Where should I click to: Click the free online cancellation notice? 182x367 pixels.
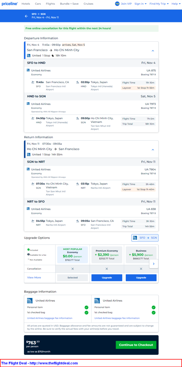click(91, 28)
